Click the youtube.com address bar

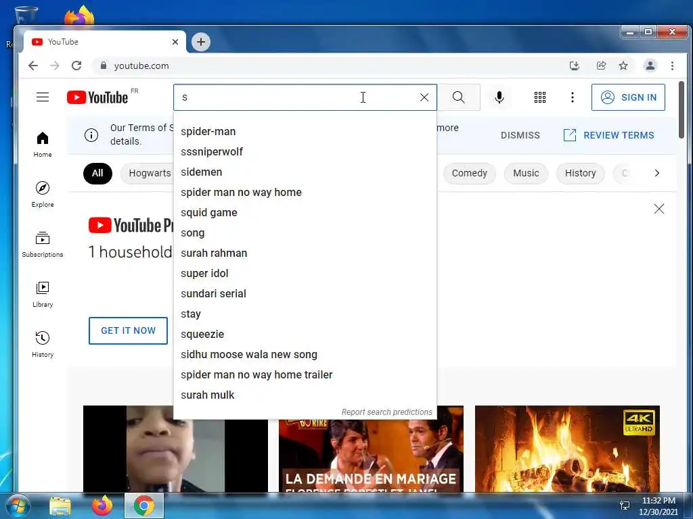tap(327, 66)
